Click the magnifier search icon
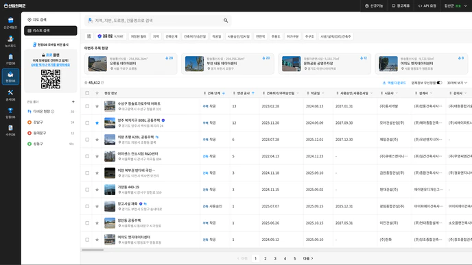The image size is (472, 265). click(226, 21)
